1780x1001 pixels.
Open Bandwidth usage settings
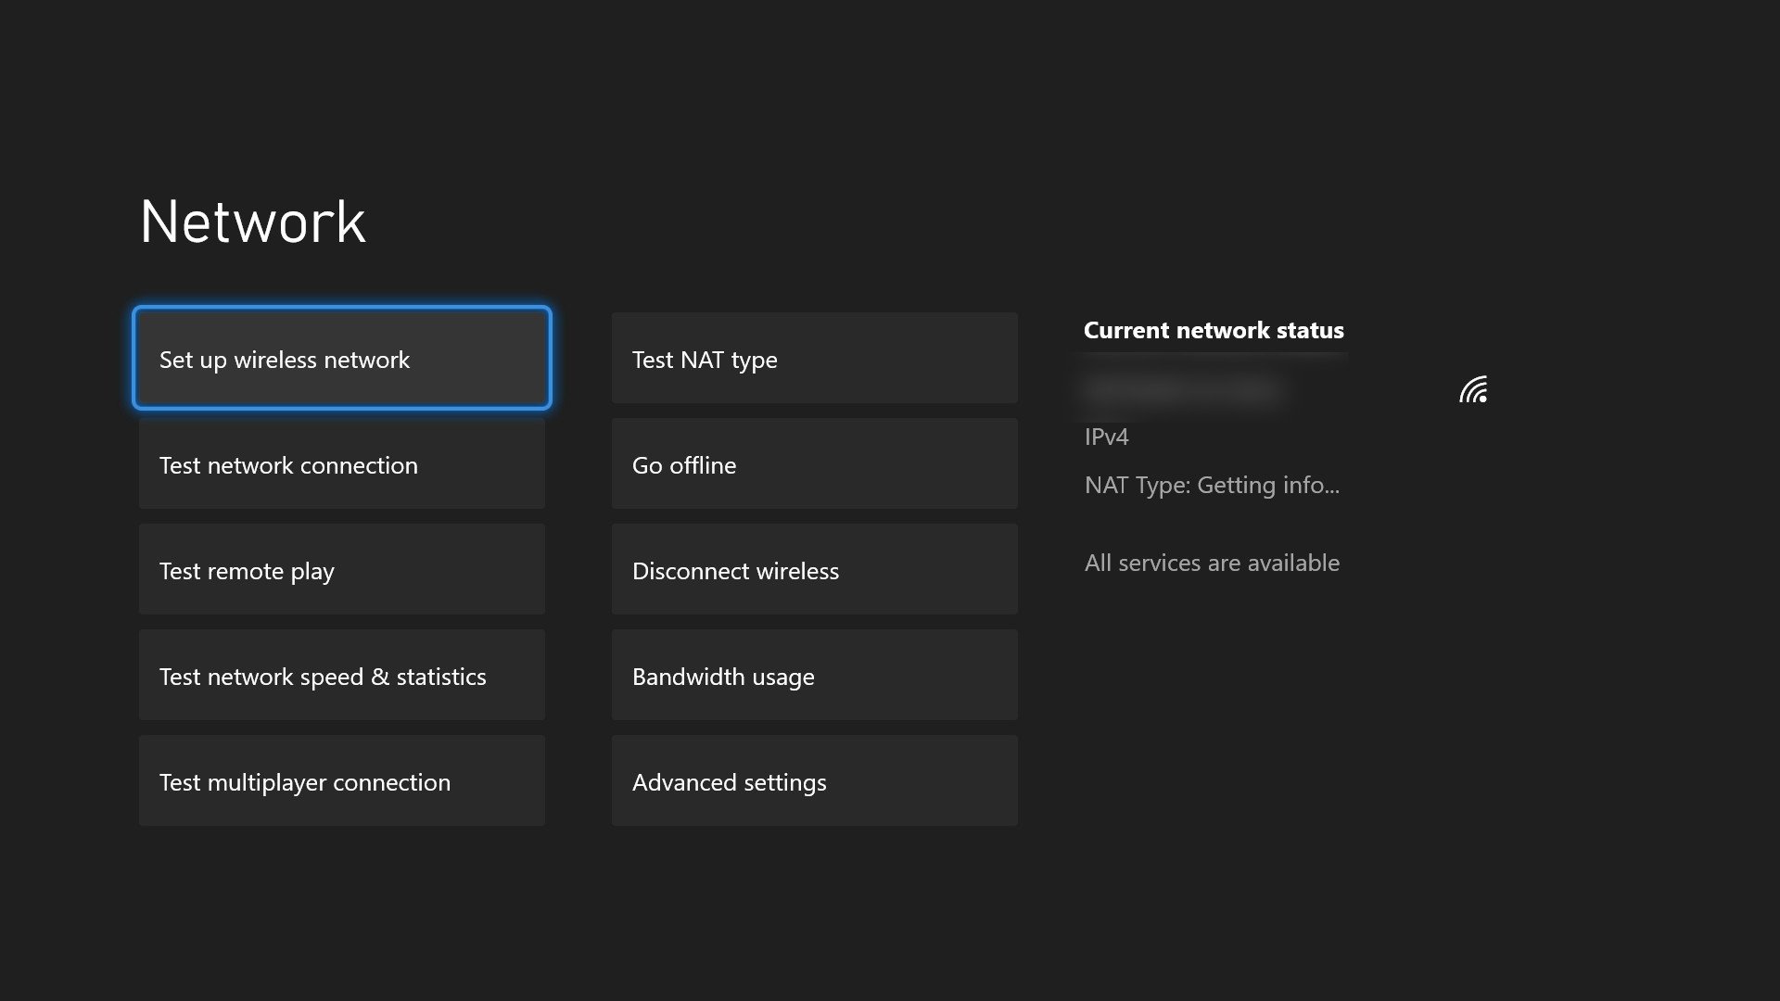pos(814,675)
